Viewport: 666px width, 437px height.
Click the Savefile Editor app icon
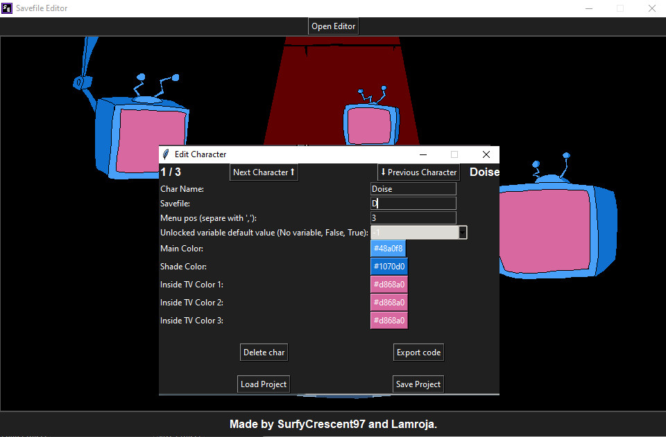(7, 8)
